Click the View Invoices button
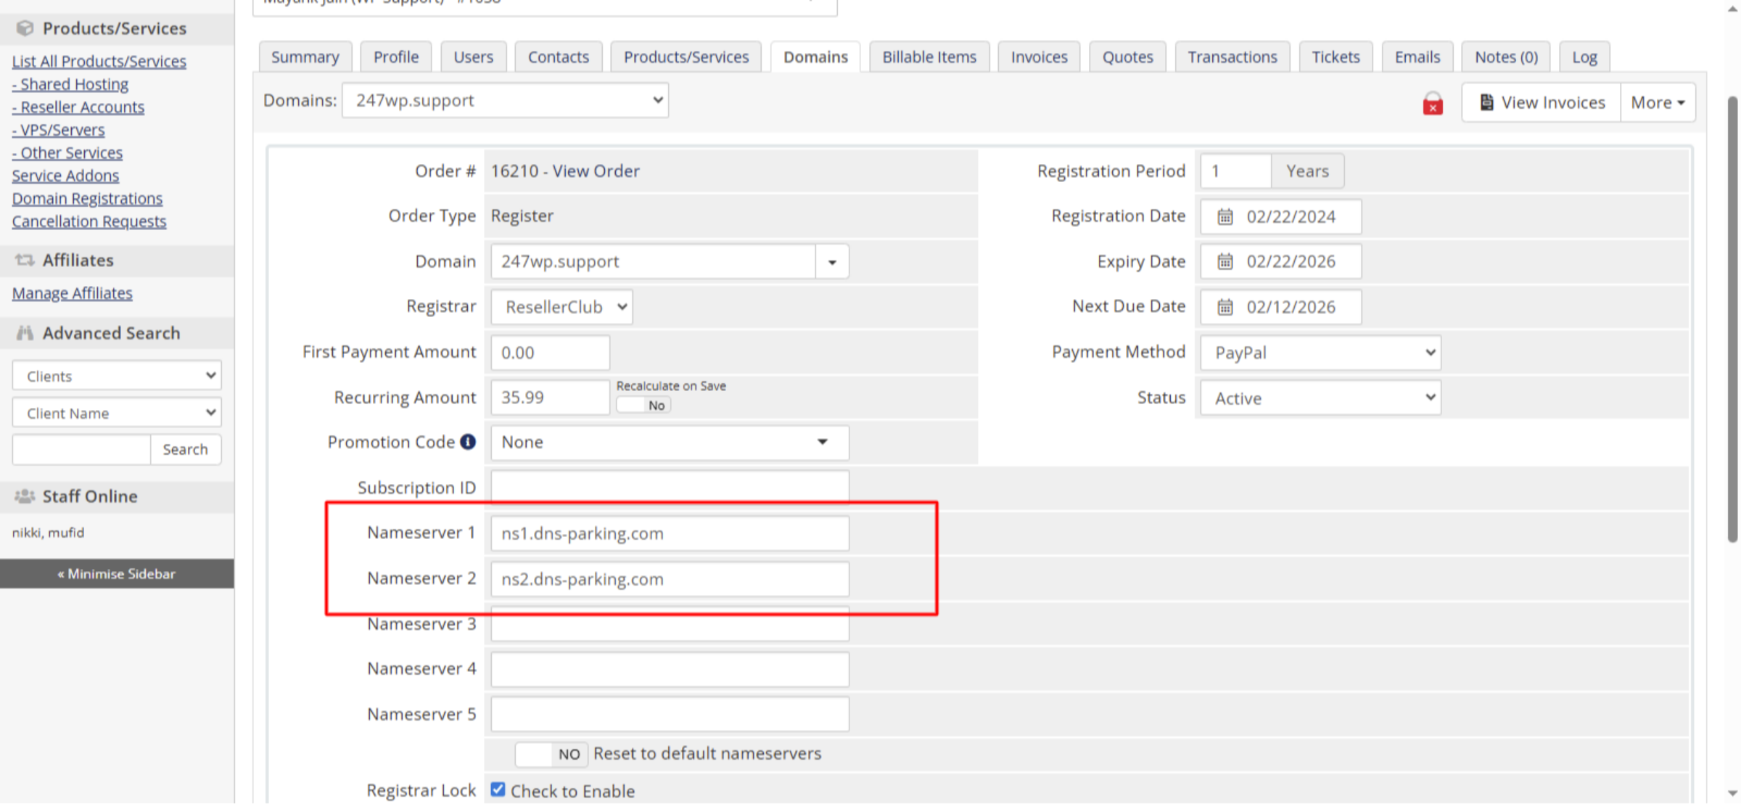Screen dimensions: 1741x804 click(x=1540, y=102)
